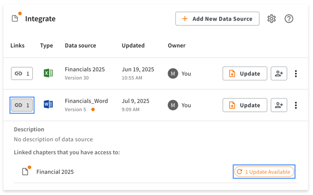The height and width of the screenshot is (195, 313).
Task: Sort by the Data source column header
Action: [80, 45]
